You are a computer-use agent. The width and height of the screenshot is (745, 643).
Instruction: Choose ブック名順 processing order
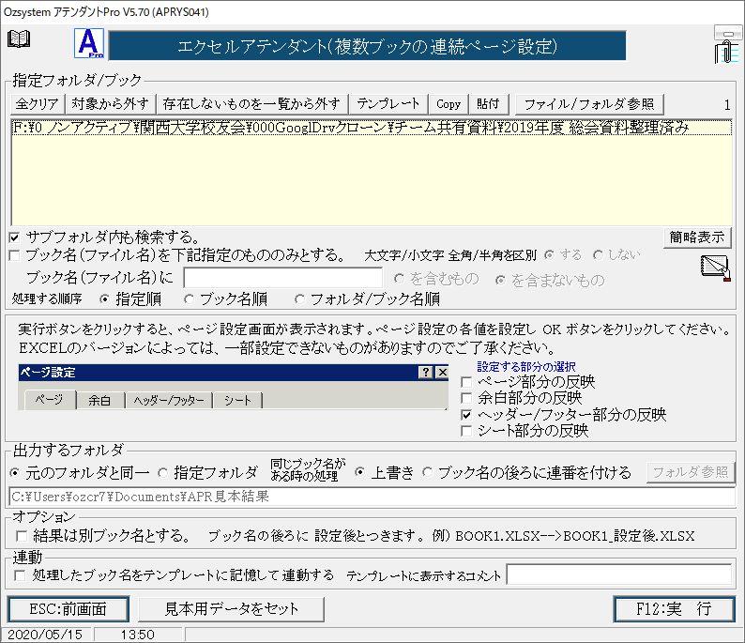(190, 299)
